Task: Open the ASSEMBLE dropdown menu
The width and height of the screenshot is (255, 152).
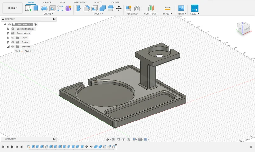Action: [x=133, y=14]
